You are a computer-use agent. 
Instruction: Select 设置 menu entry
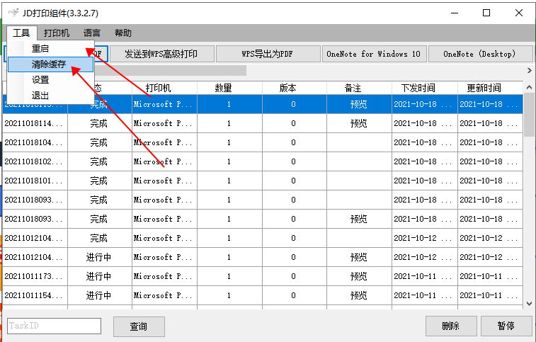click(x=41, y=80)
